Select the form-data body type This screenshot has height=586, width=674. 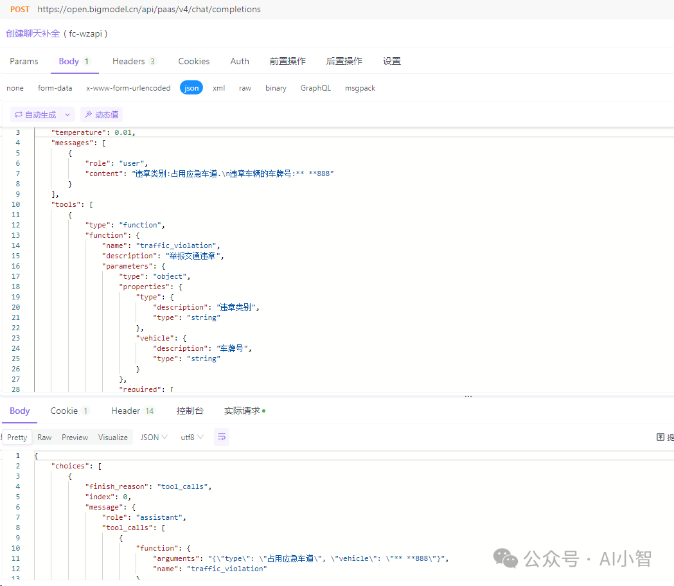(x=55, y=88)
